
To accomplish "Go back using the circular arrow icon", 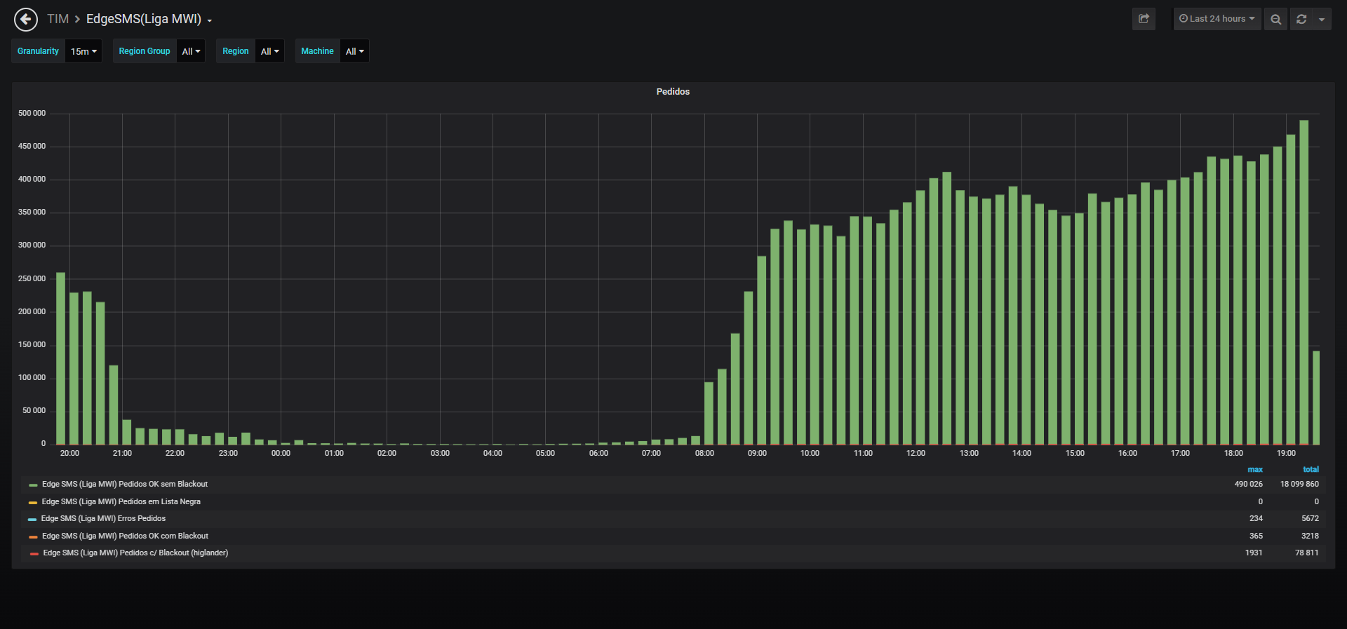I will 26,19.
